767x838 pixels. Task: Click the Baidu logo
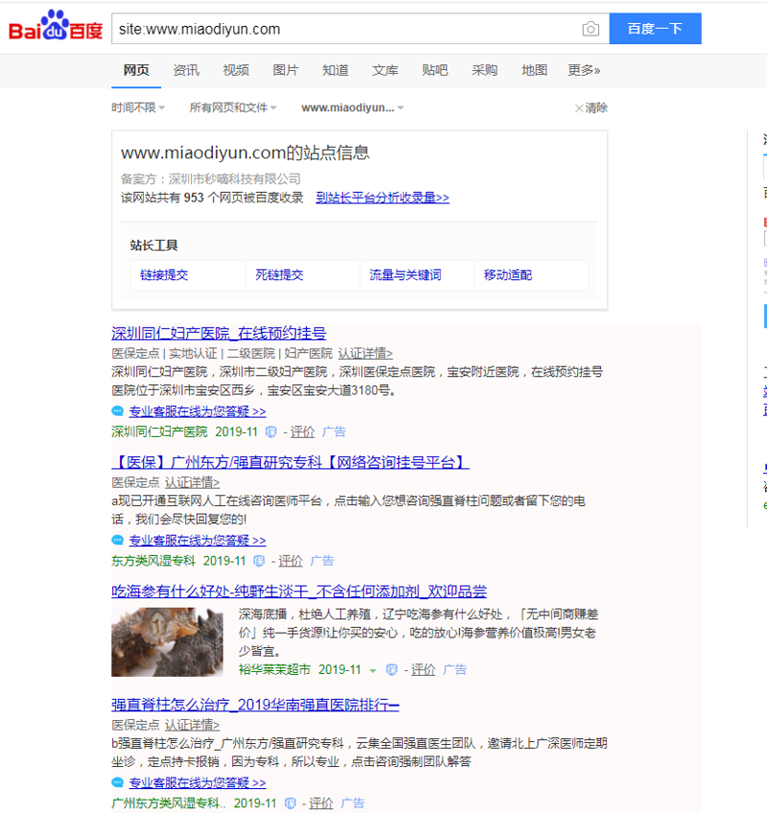click(x=56, y=26)
